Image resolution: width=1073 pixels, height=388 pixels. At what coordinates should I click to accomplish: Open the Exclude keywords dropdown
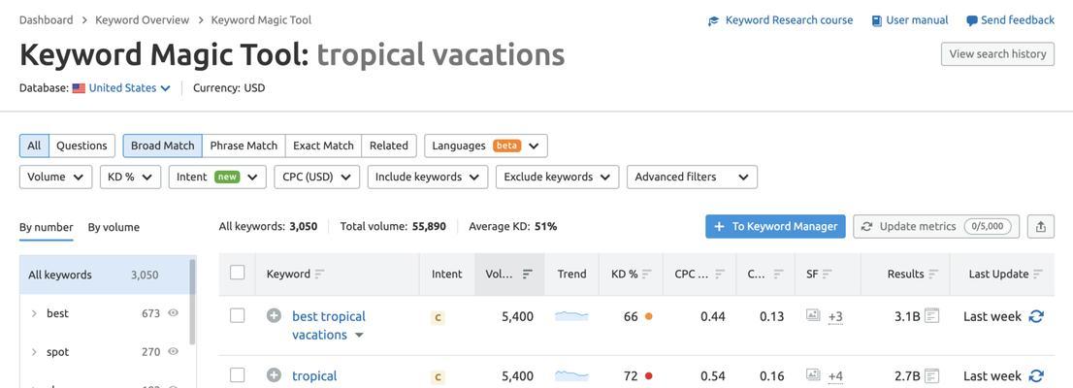[x=557, y=177]
